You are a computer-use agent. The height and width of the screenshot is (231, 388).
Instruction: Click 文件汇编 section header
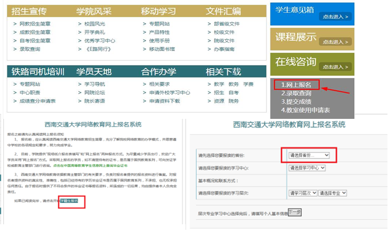point(223,11)
